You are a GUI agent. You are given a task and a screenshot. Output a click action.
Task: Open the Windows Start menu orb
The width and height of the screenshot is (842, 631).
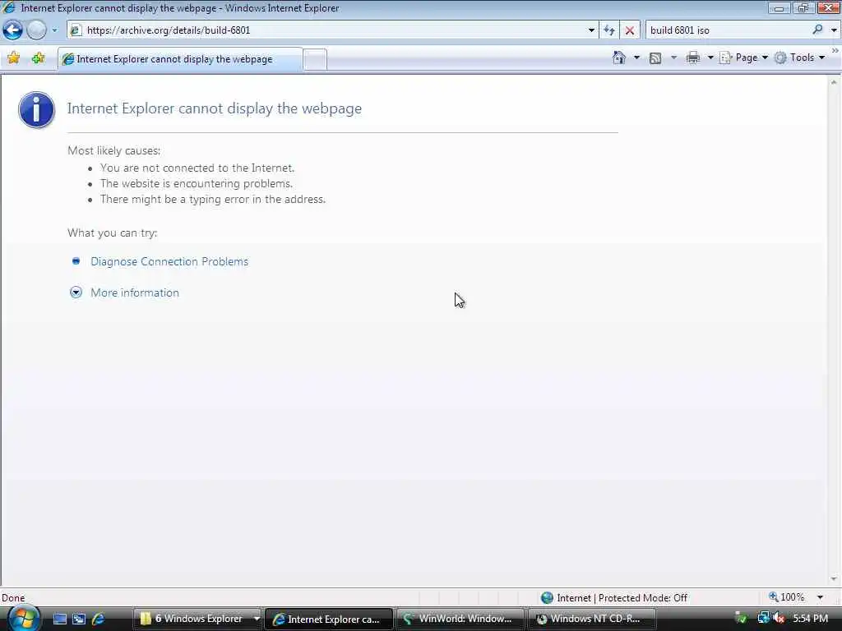point(22,618)
